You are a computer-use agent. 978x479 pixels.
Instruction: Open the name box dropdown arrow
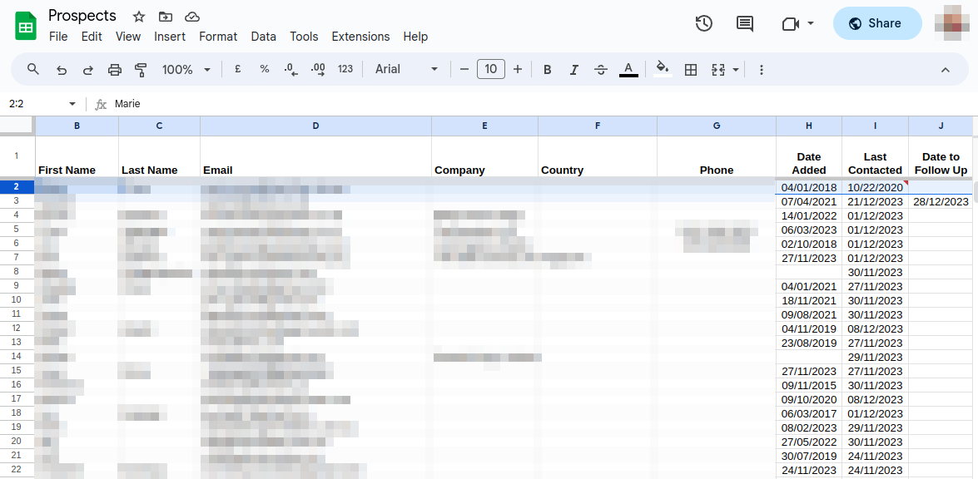pyautogui.click(x=72, y=104)
